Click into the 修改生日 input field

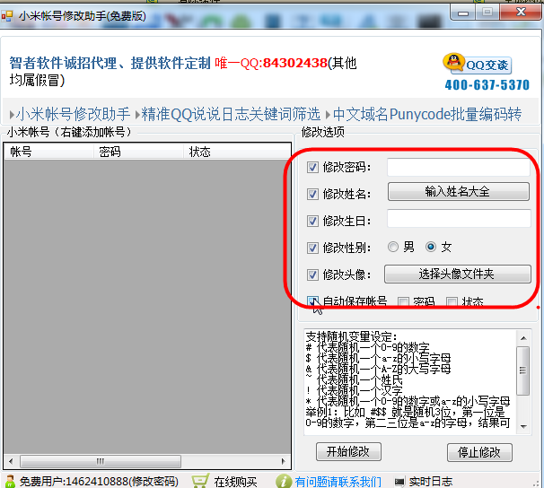459,218
